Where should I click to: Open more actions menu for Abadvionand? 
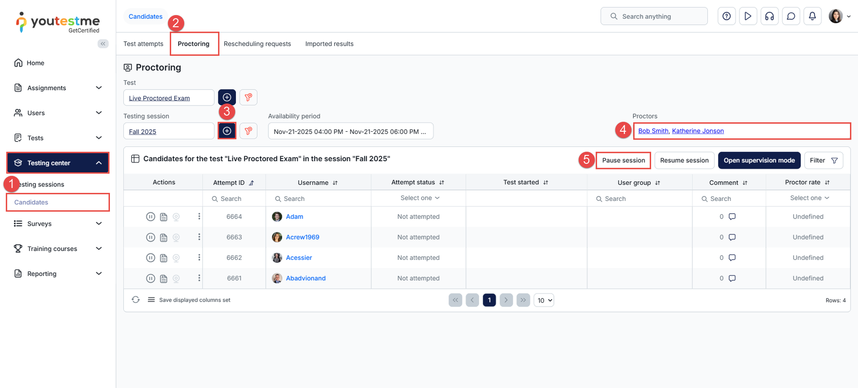pyautogui.click(x=199, y=278)
